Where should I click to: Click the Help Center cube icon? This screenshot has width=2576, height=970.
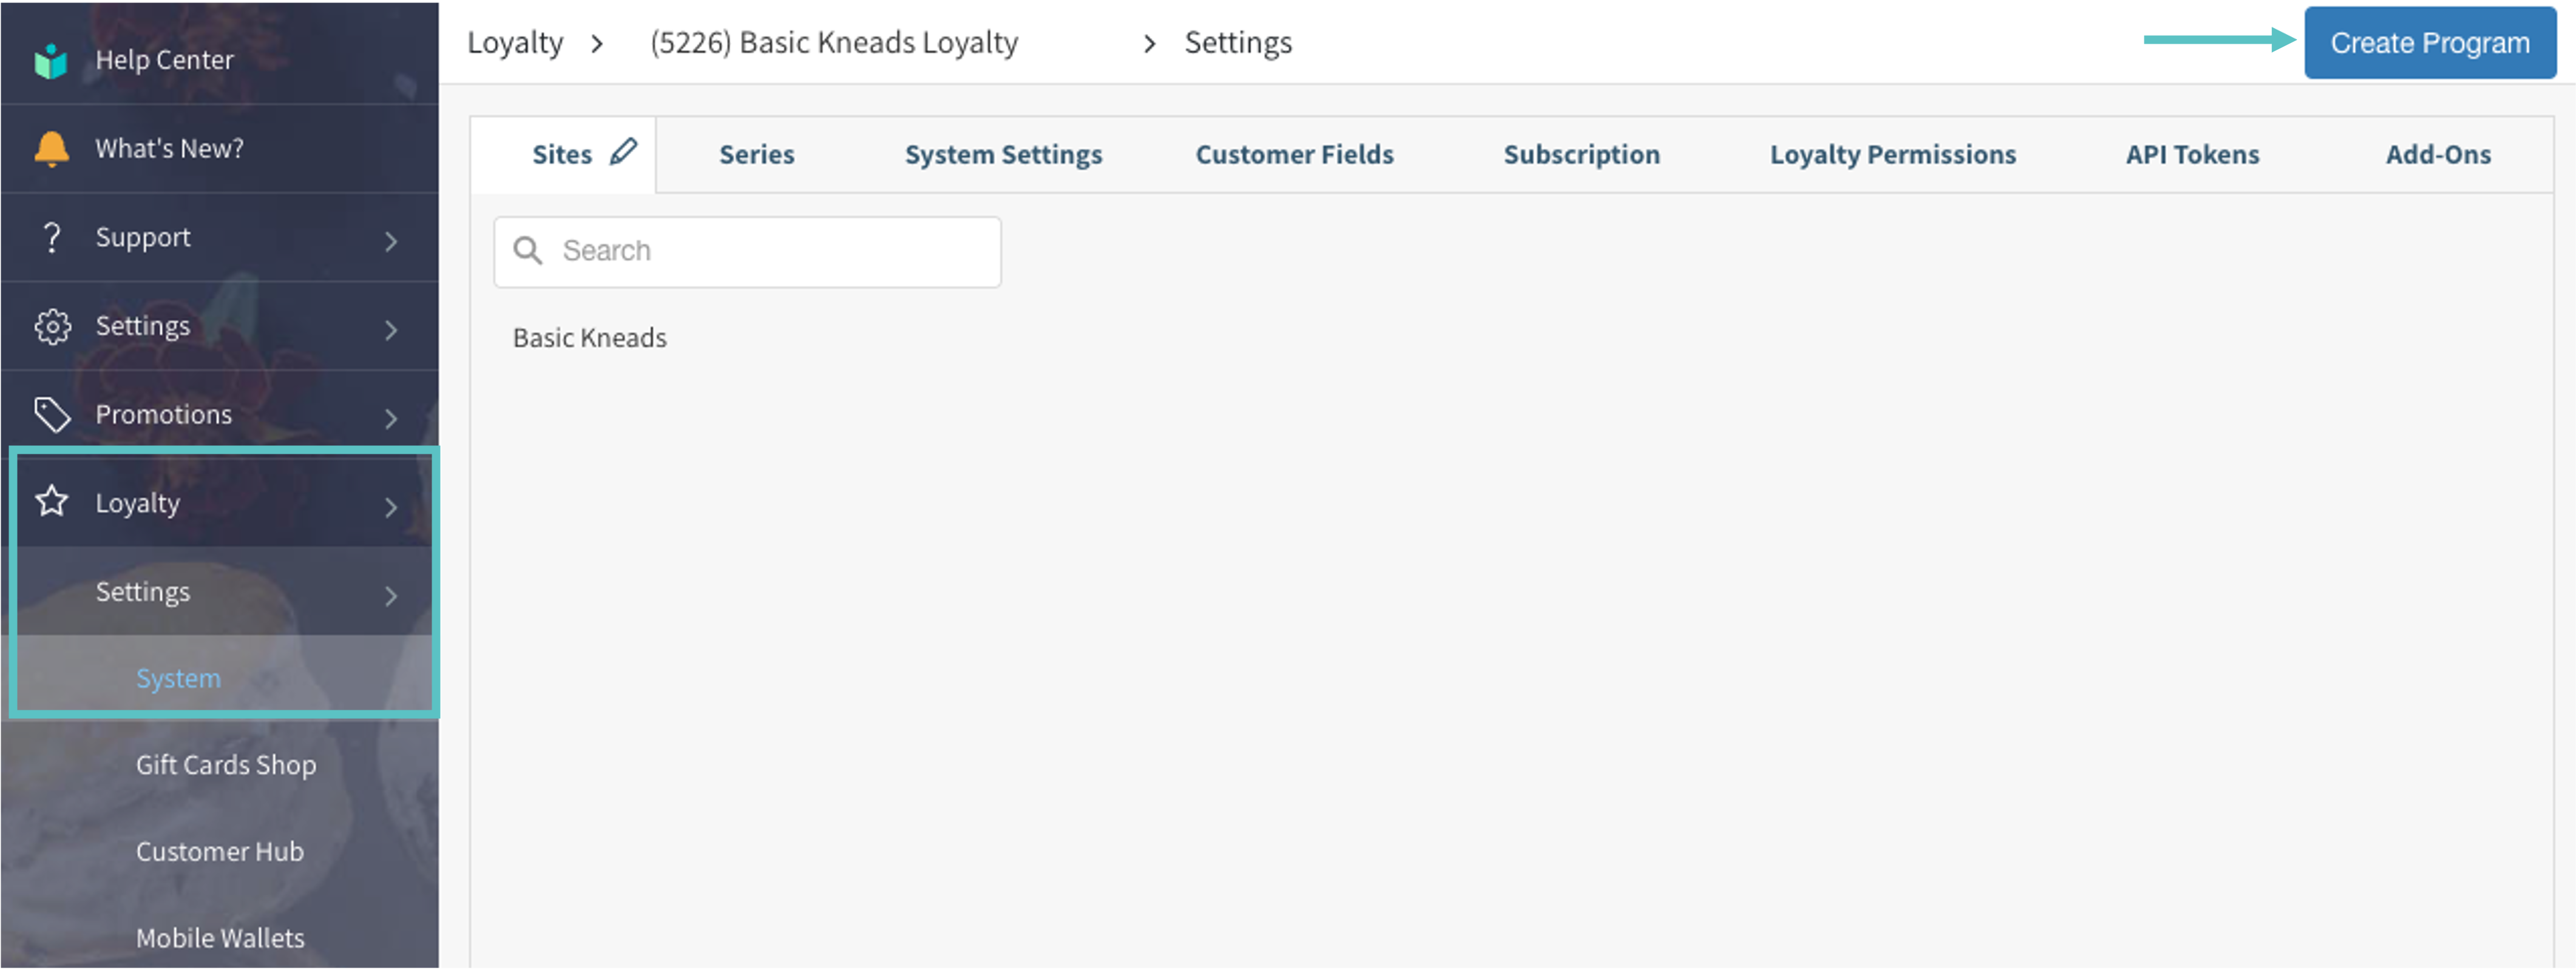pos(51,61)
